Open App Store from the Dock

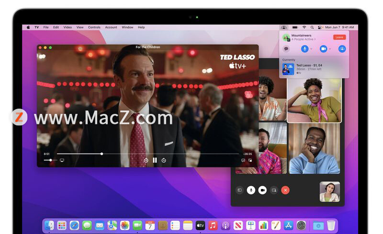pos(289,225)
